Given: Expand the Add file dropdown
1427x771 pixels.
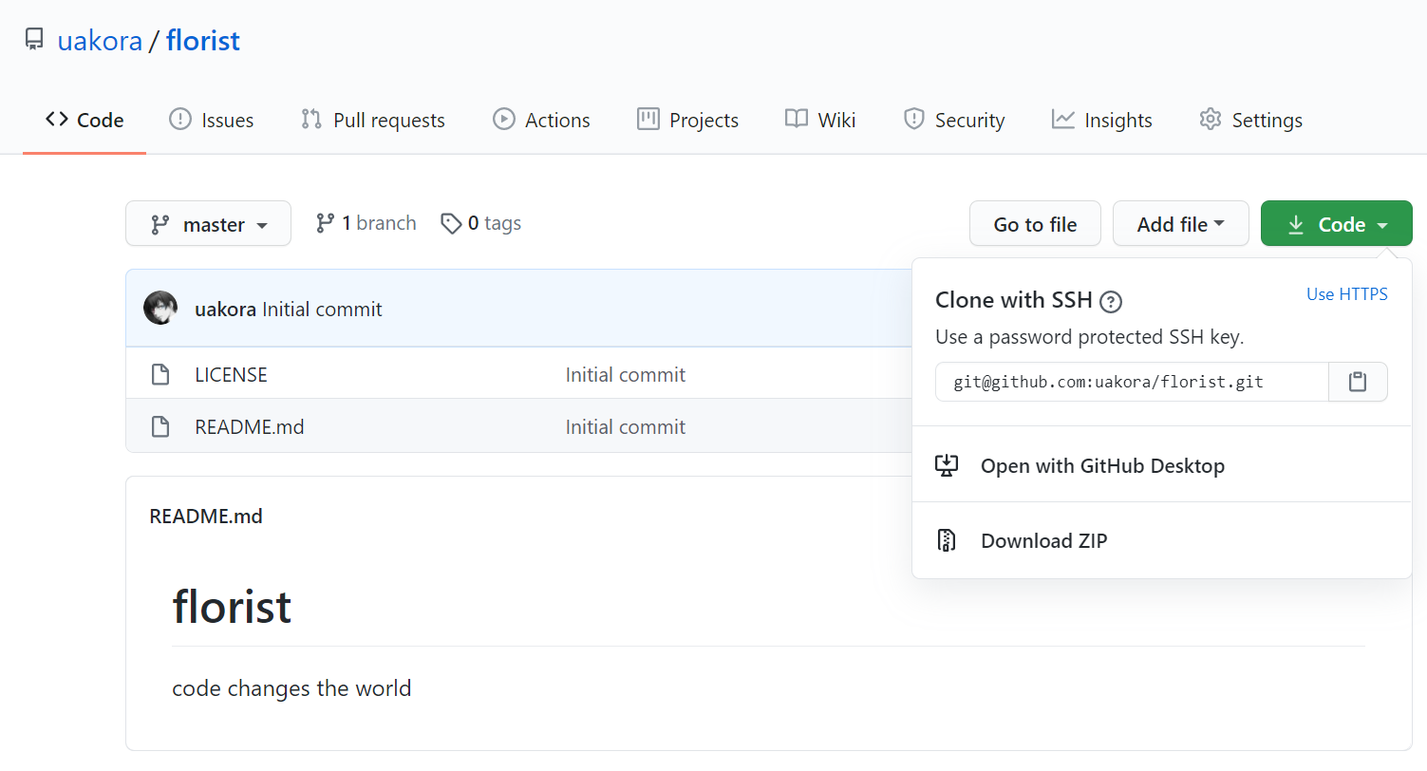Looking at the screenshot, I should [1180, 224].
